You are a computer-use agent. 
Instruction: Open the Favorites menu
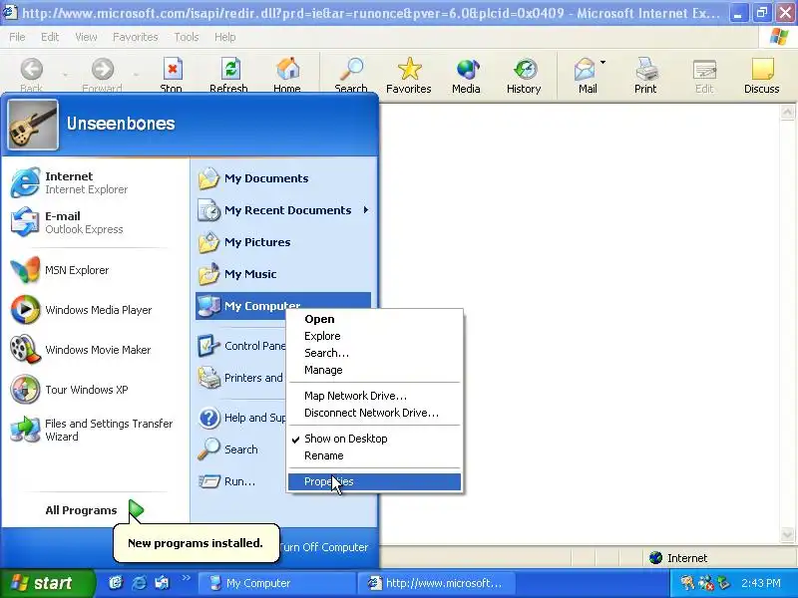coord(136,37)
